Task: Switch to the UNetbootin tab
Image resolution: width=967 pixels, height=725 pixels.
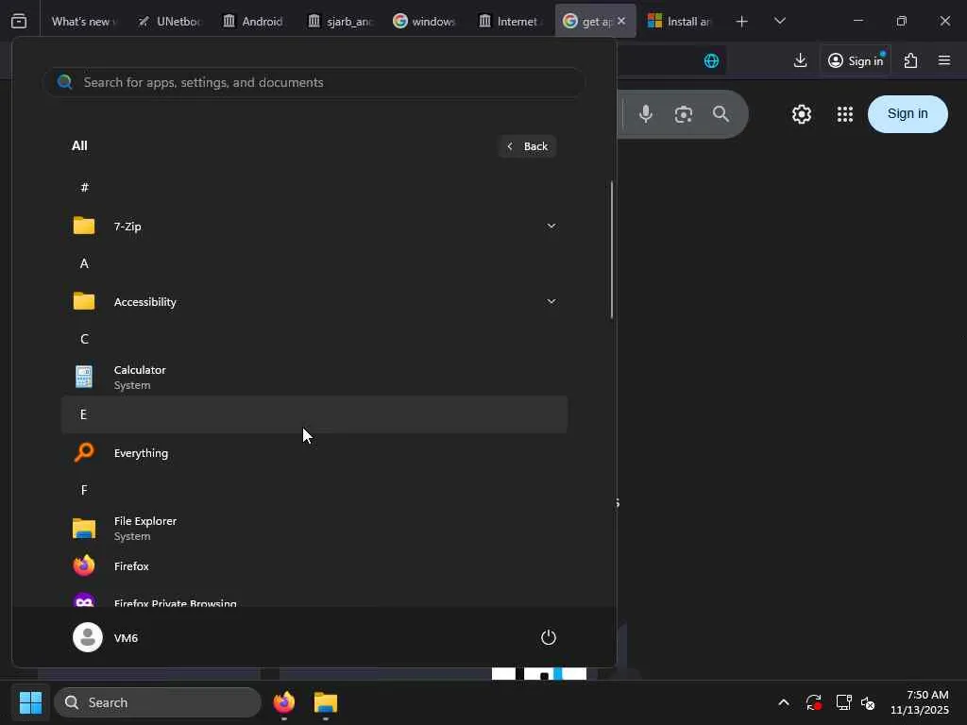Action: coord(170,21)
